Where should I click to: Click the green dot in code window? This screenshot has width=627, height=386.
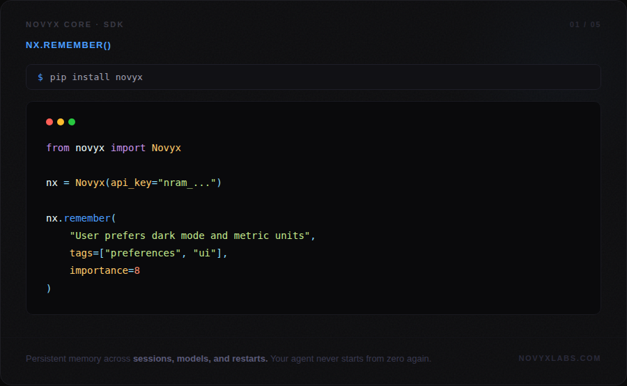pyautogui.click(x=72, y=122)
